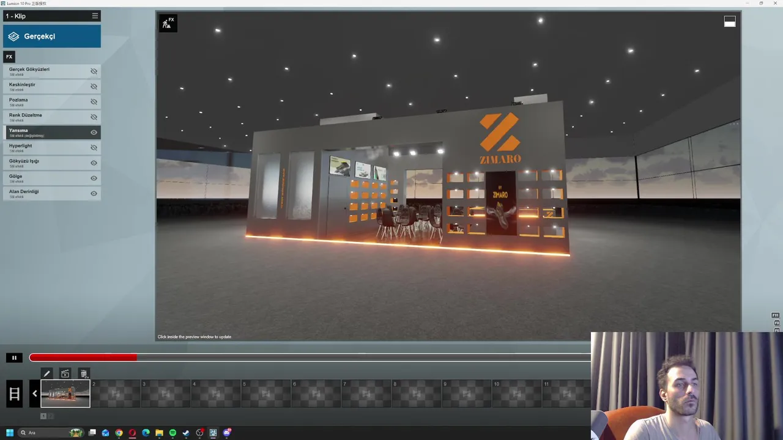
Task: Click the filmstrip entire movie icon
Action: point(14,394)
